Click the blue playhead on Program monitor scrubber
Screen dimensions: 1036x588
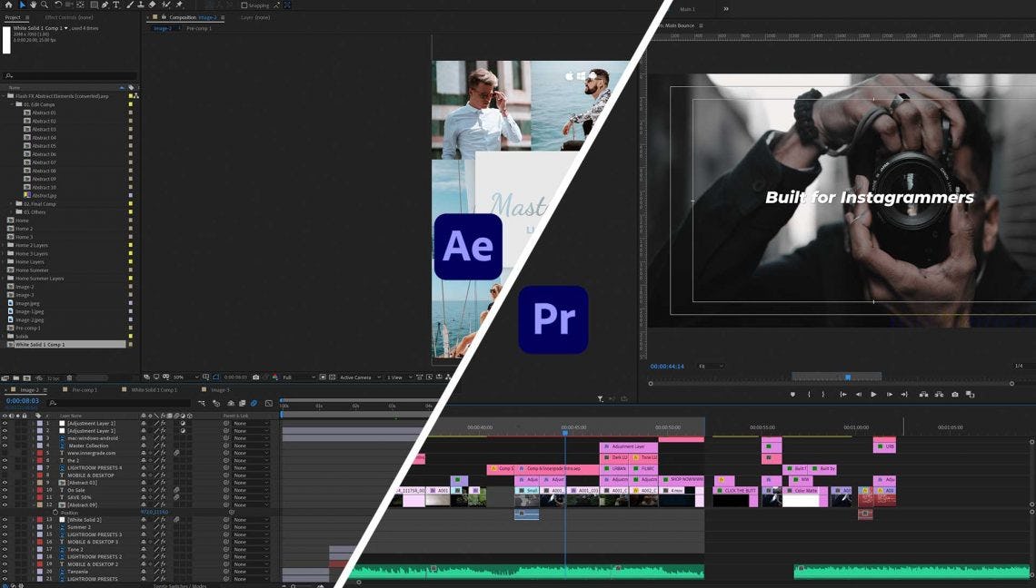click(x=848, y=377)
